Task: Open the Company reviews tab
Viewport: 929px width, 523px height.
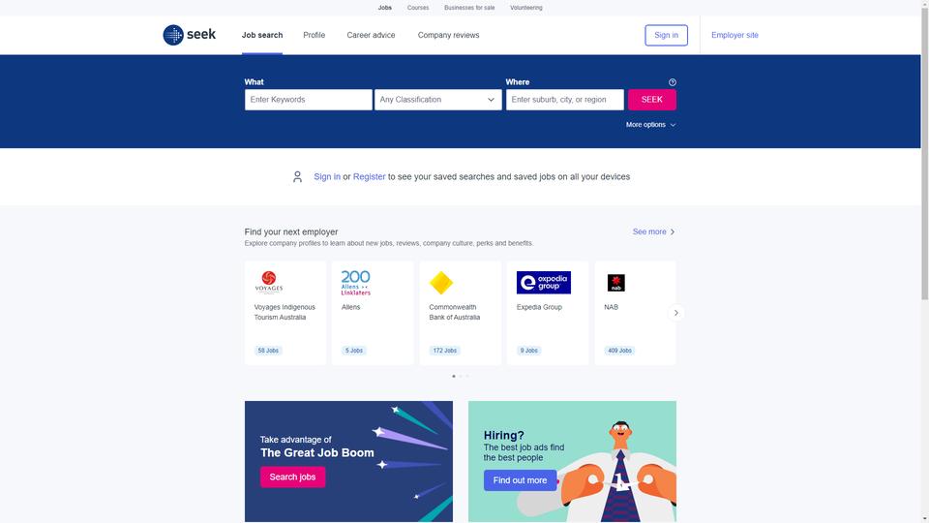Action: click(448, 35)
